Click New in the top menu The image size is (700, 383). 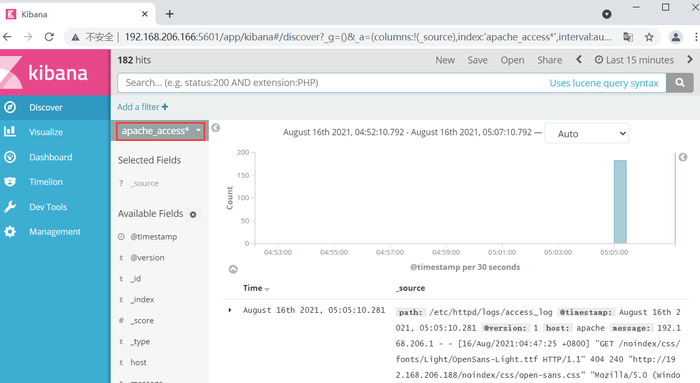click(445, 60)
